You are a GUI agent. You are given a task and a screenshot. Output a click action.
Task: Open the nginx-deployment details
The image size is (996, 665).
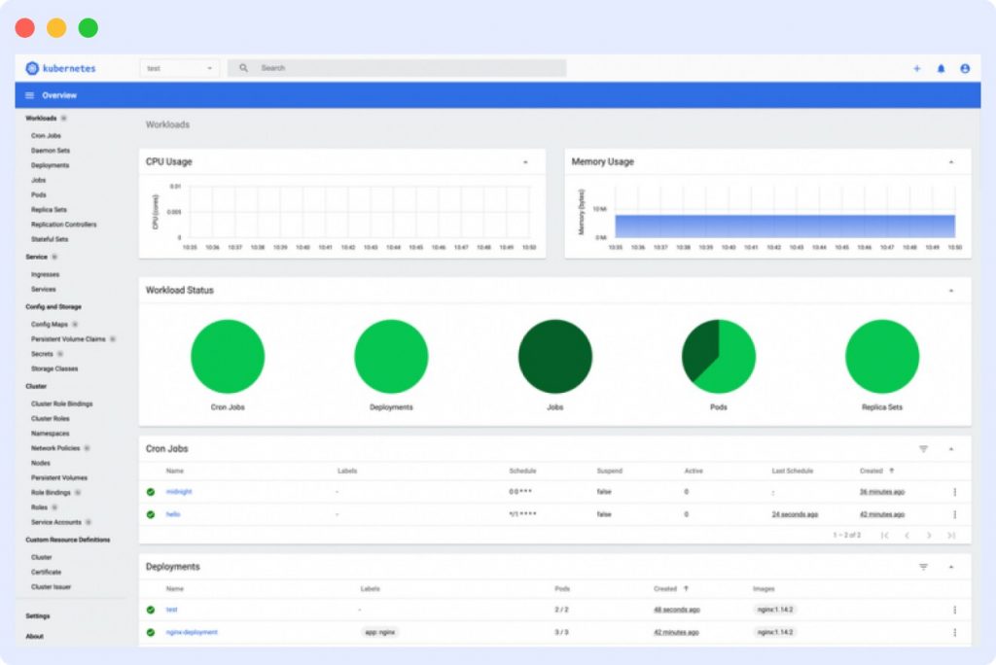coord(191,631)
